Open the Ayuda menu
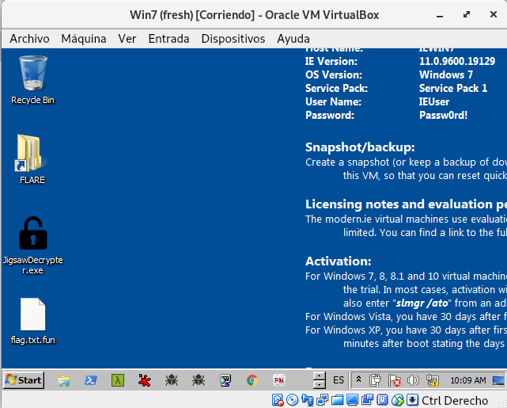 (293, 39)
